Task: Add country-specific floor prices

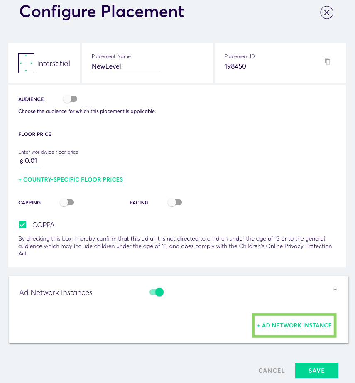Action: [x=71, y=179]
